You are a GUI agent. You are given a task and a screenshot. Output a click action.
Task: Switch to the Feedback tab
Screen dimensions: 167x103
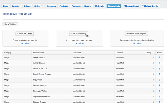[64, 6]
